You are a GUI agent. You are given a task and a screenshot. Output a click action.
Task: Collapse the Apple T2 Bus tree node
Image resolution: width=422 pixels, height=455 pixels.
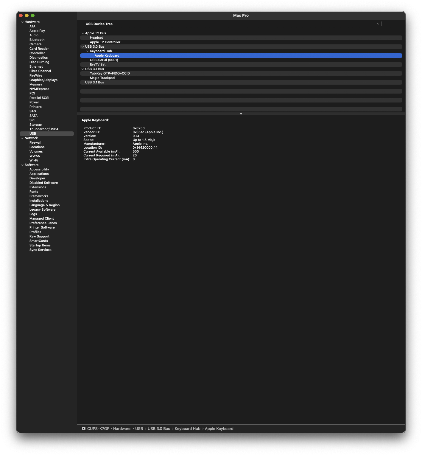point(83,33)
